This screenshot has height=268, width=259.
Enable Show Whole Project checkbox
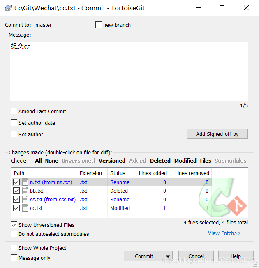pyautogui.click(x=14, y=248)
